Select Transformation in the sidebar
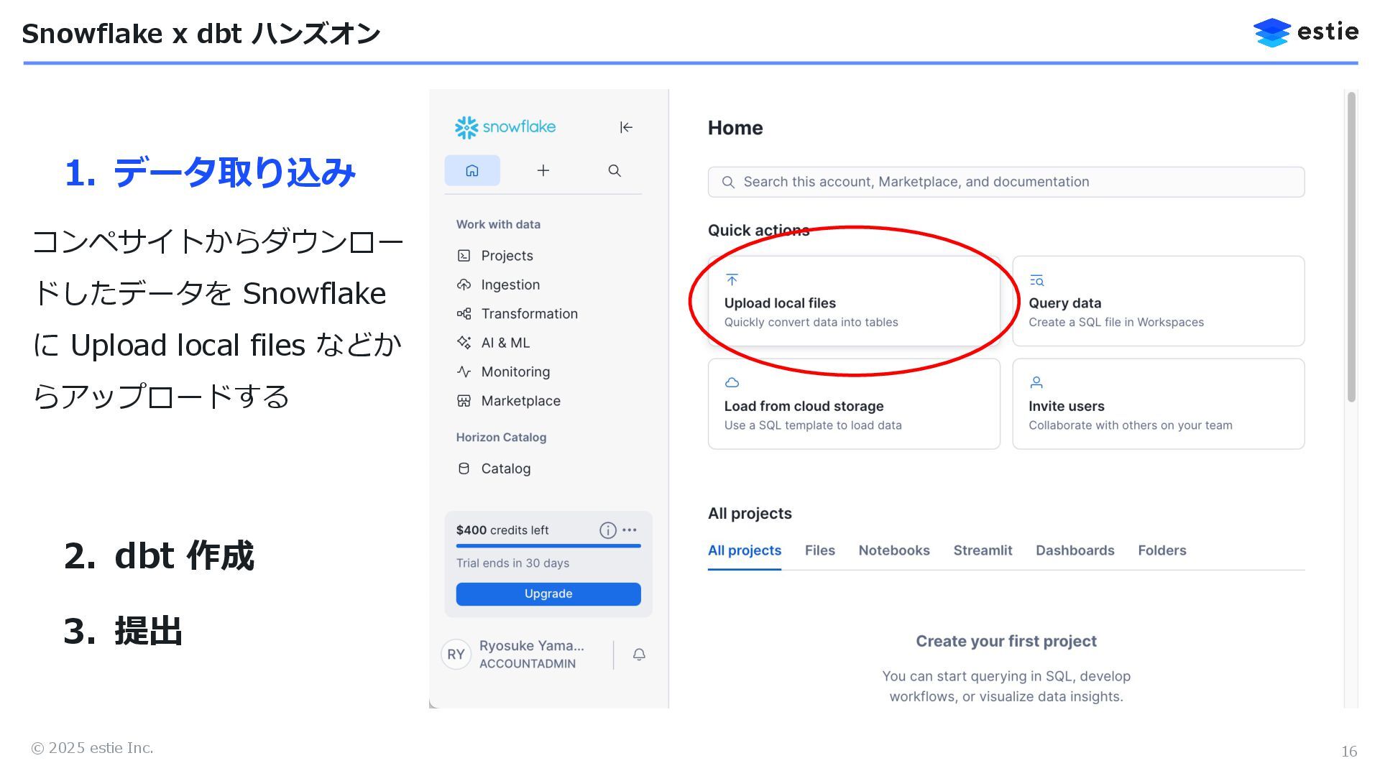Viewport: 1380px width, 776px height. pos(529,314)
